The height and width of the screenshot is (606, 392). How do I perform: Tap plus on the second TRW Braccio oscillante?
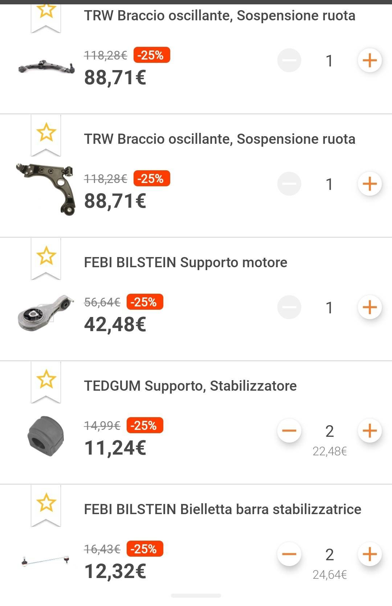[x=369, y=184]
